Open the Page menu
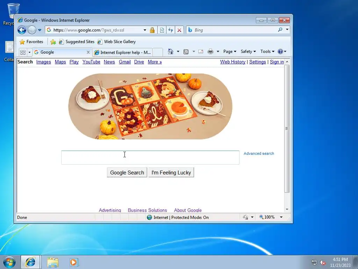 point(230,51)
